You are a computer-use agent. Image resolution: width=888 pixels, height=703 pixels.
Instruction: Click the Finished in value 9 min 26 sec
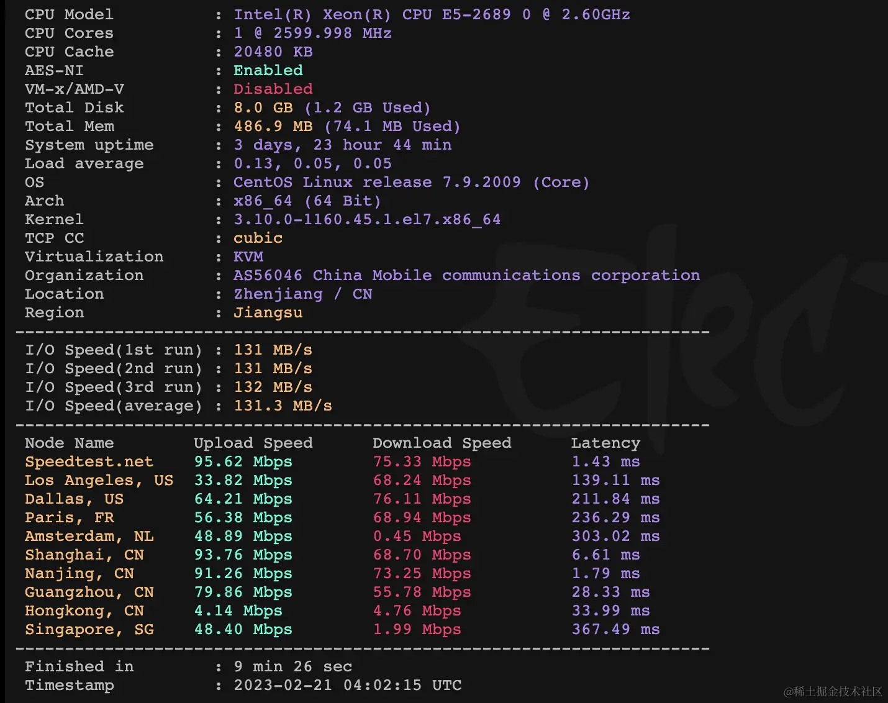coord(292,666)
